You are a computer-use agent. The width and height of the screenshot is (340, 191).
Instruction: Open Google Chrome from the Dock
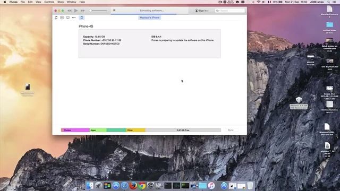pos(142,186)
